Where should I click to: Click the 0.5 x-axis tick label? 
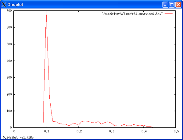pyautogui.click(x=176, y=131)
